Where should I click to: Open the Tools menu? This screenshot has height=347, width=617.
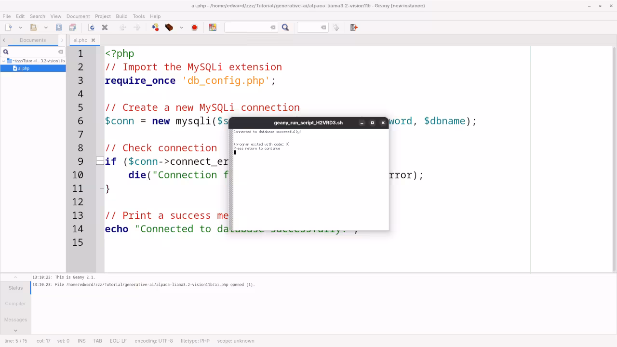click(139, 16)
